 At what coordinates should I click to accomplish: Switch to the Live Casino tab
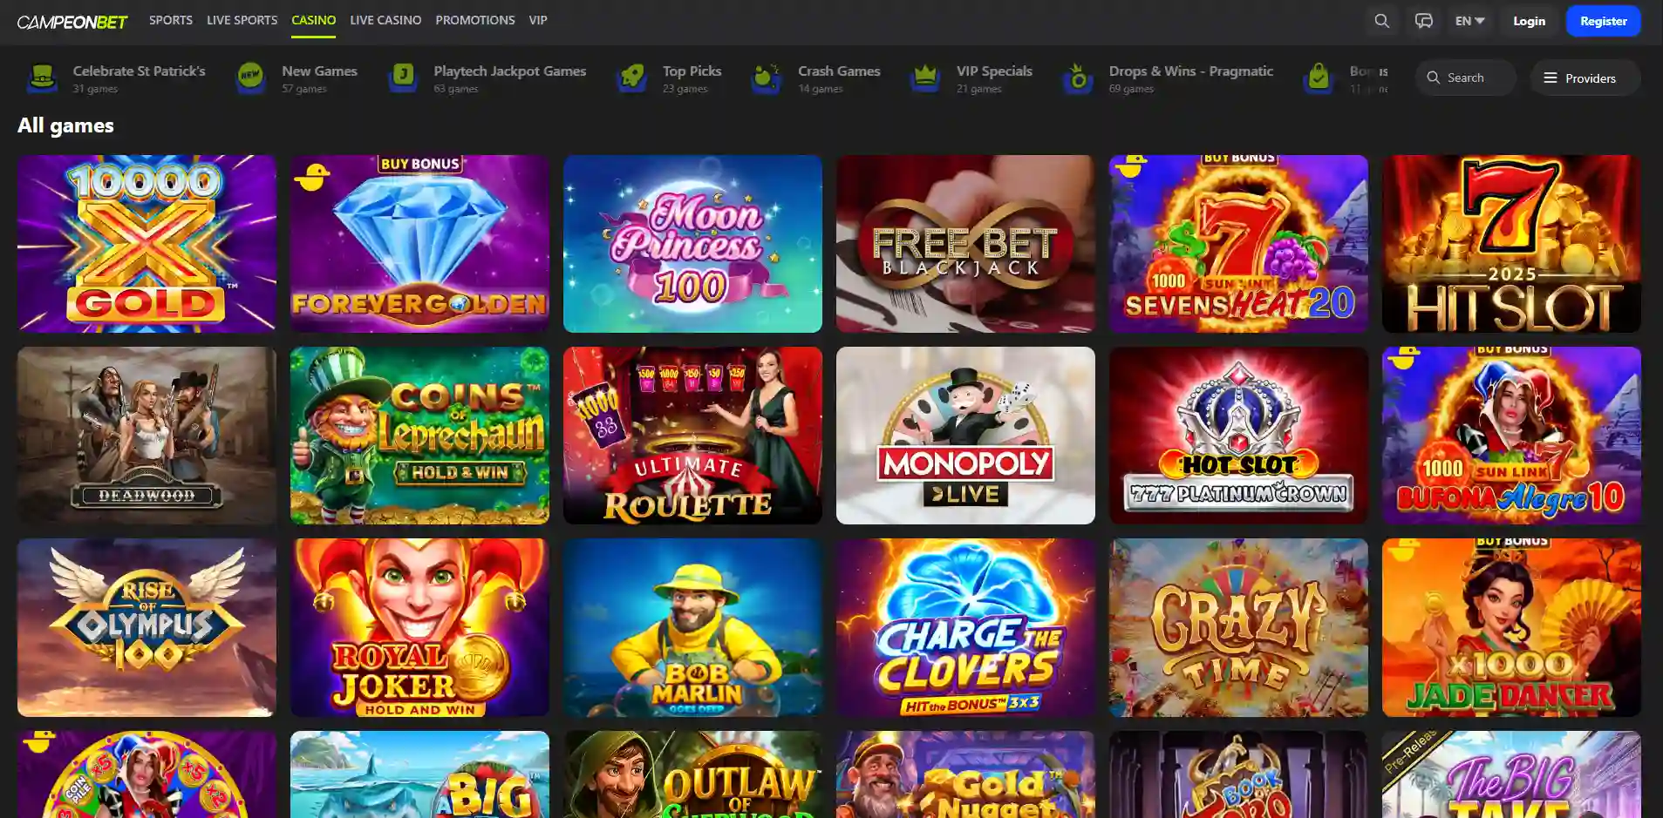[x=385, y=20]
